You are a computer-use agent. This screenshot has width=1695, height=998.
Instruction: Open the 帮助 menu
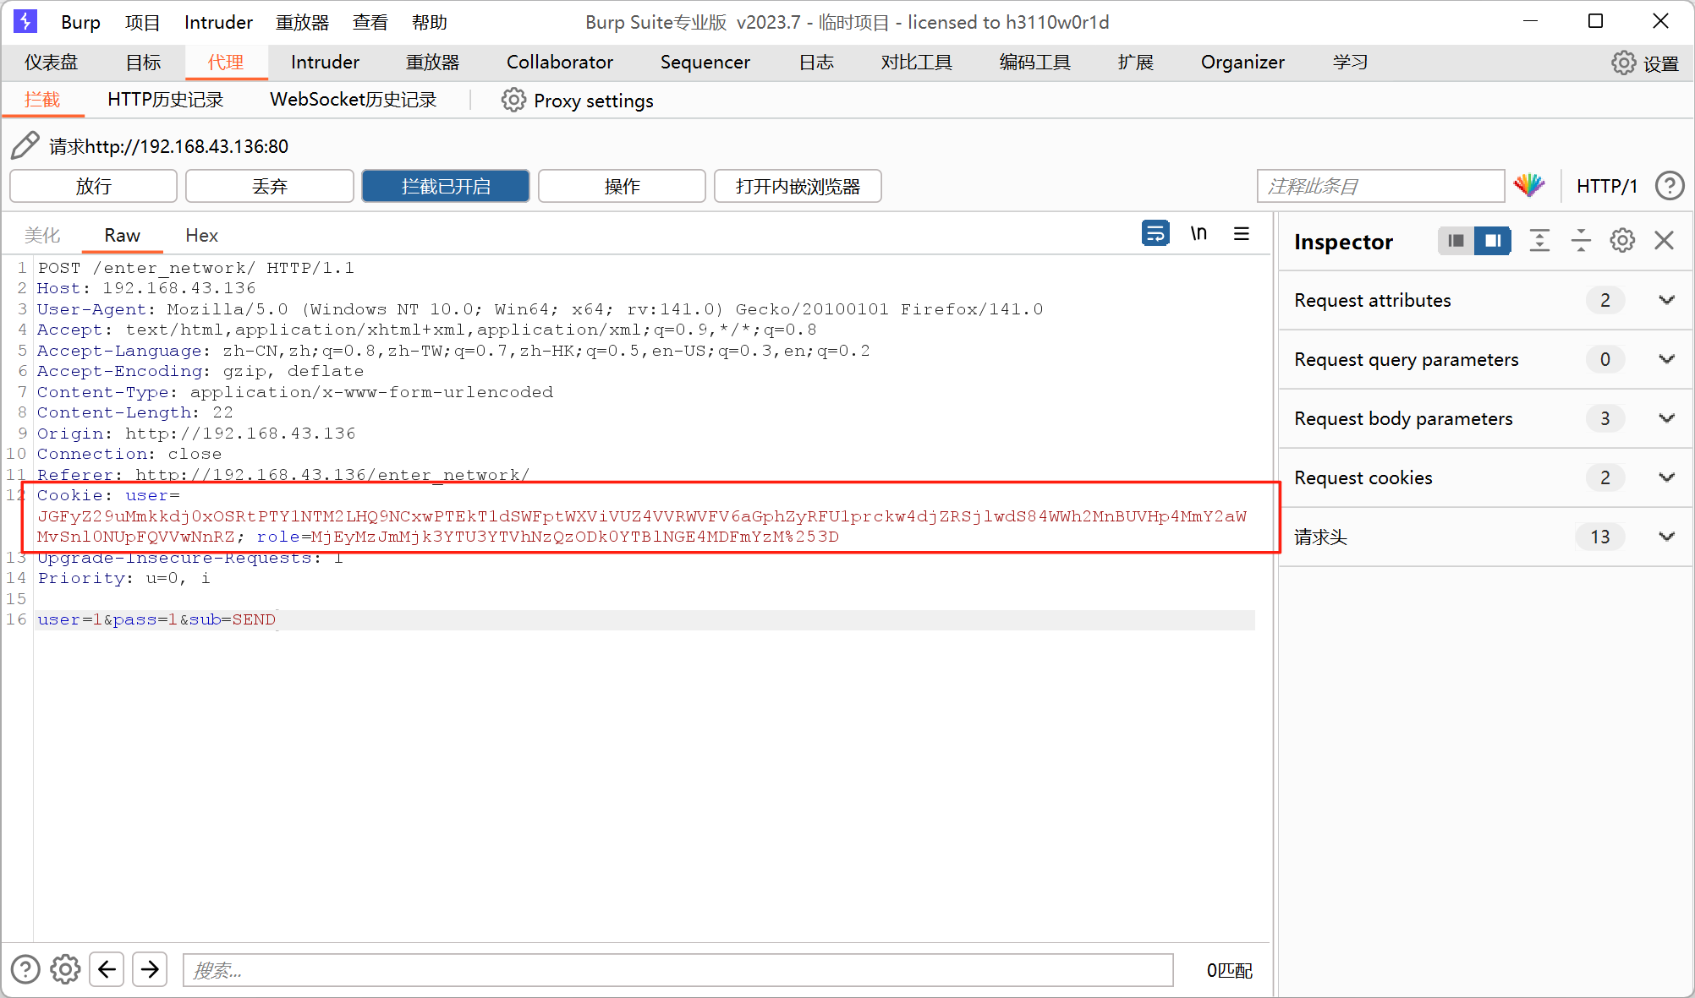click(x=430, y=22)
